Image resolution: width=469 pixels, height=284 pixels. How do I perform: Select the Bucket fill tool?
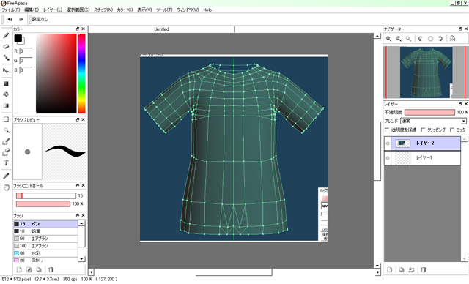pyautogui.click(x=6, y=94)
